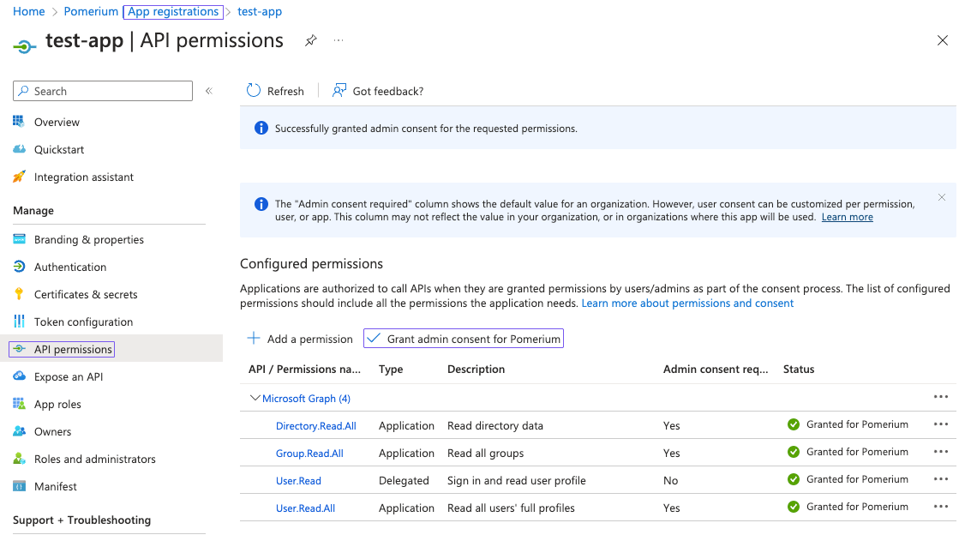The image size is (965, 535).
Task: Grant admin consent for Pomerium
Action: pos(463,338)
